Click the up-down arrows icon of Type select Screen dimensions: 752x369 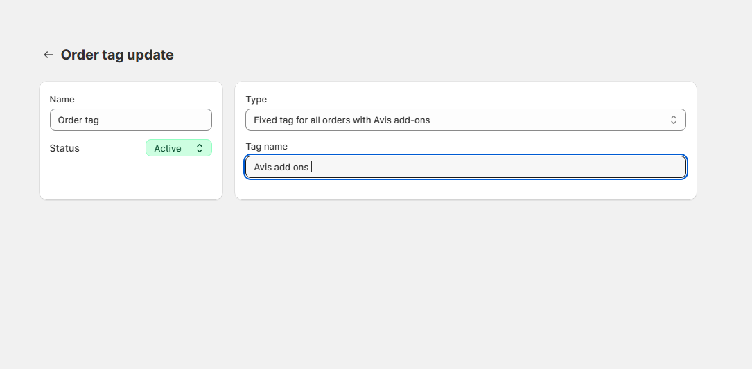[x=673, y=120]
